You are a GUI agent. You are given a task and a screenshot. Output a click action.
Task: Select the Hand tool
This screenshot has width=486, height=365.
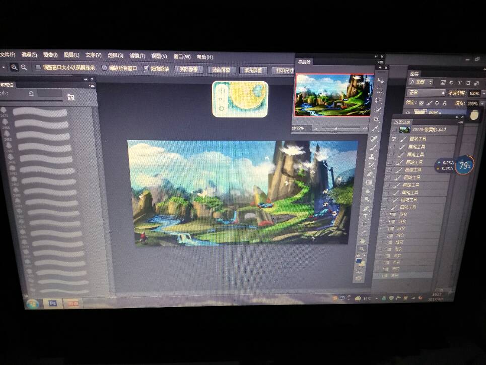pyautogui.click(x=363, y=241)
